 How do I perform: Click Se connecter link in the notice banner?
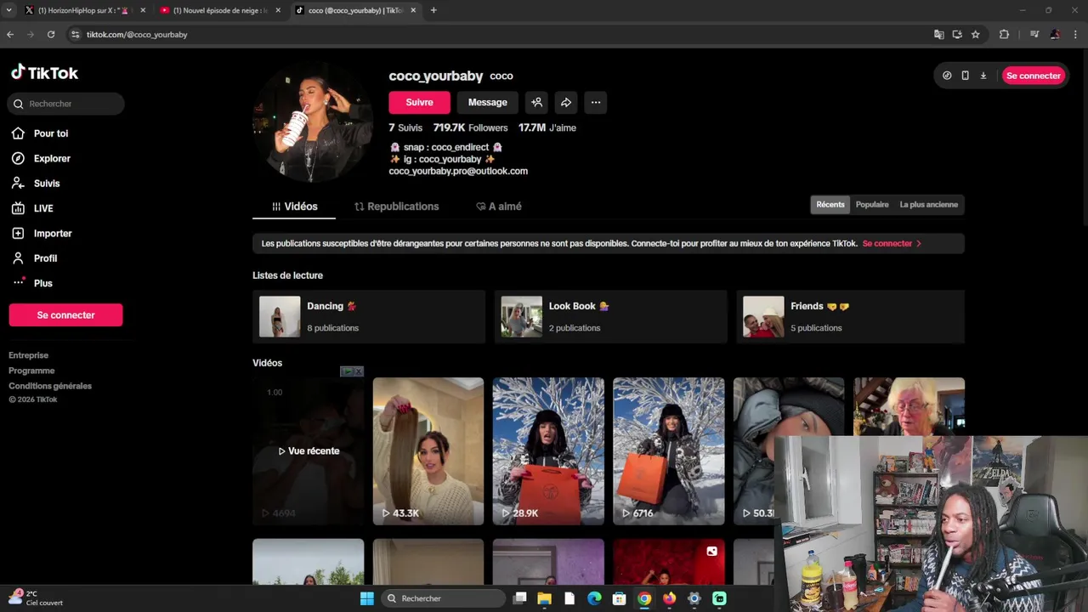point(892,243)
